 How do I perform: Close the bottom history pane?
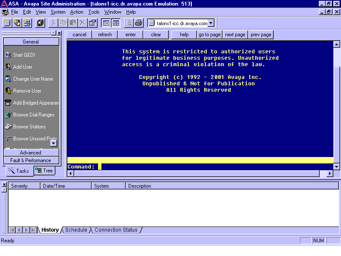coord(4,185)
